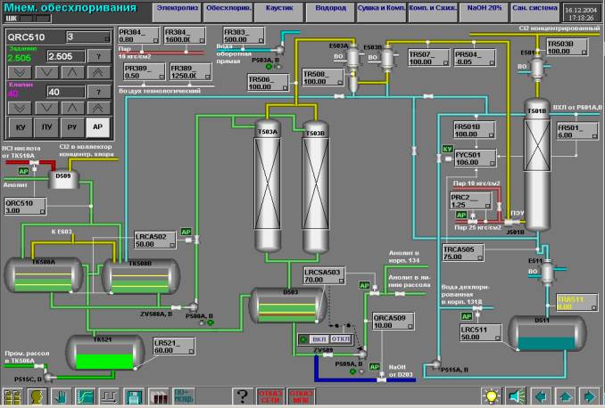
Task: Mute alarm sound with speaker icon
Action: (x=516, y=396)
